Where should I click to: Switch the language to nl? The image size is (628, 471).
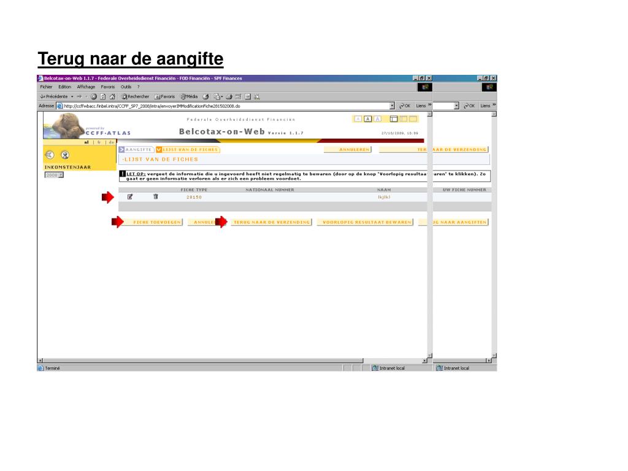point(86,142)
